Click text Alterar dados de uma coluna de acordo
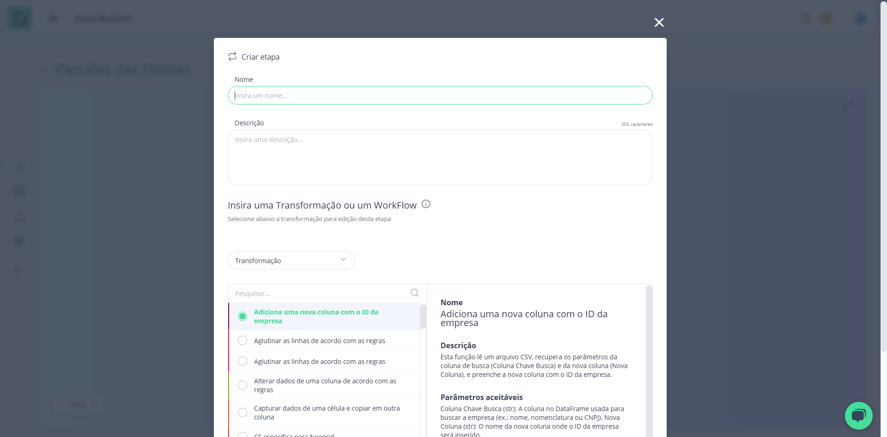 [325, 385]
